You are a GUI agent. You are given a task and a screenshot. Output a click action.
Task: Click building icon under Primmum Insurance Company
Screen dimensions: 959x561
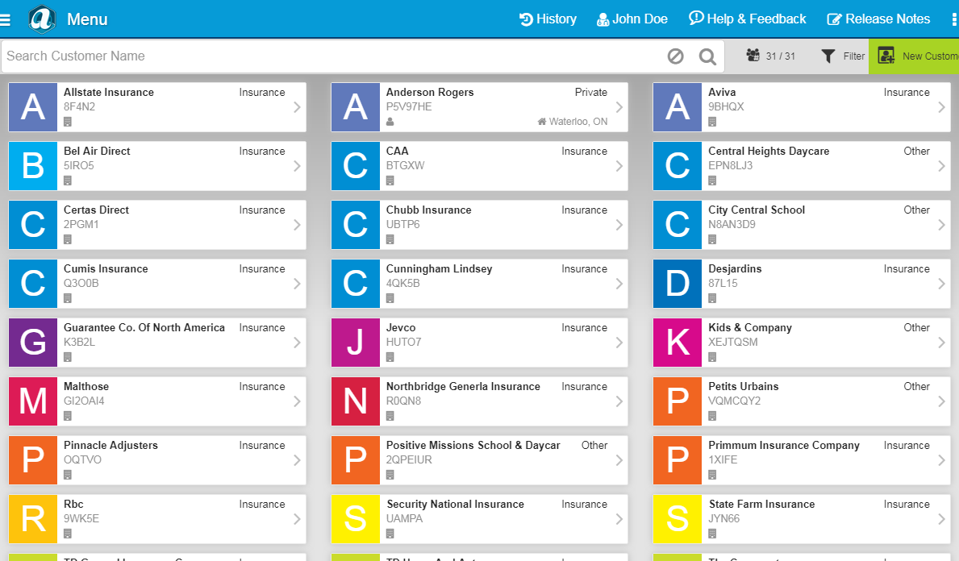coord(712,475)
